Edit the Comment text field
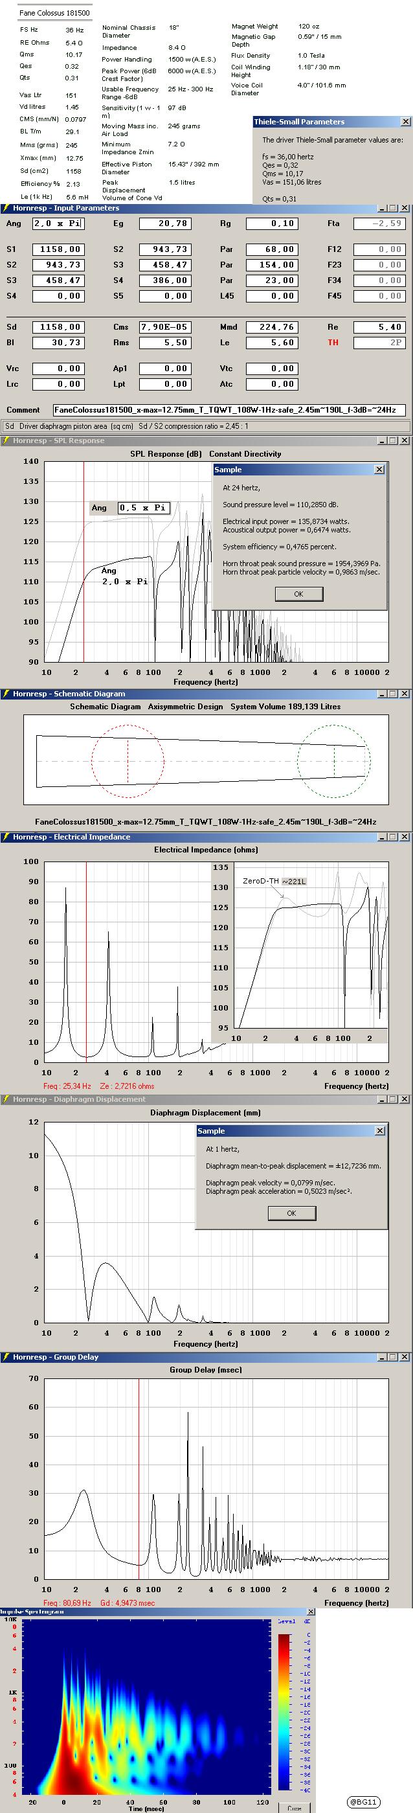This screenshot has width=413, height=1813. tap(229, 409)
